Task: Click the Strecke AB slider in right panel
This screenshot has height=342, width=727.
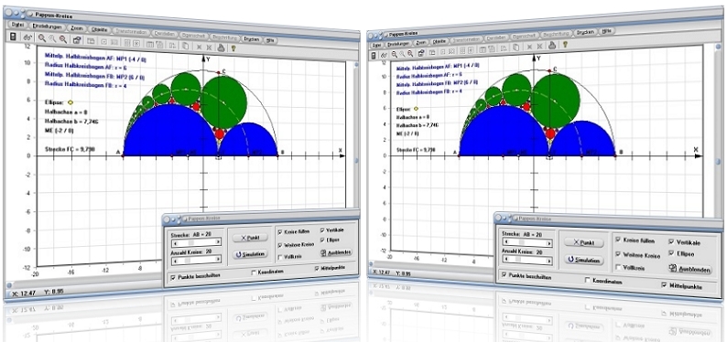Action: pyautogui.click(x=528, y=242)
